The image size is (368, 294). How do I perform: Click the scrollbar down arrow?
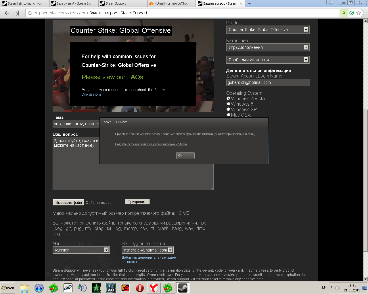tap(365, 279)
